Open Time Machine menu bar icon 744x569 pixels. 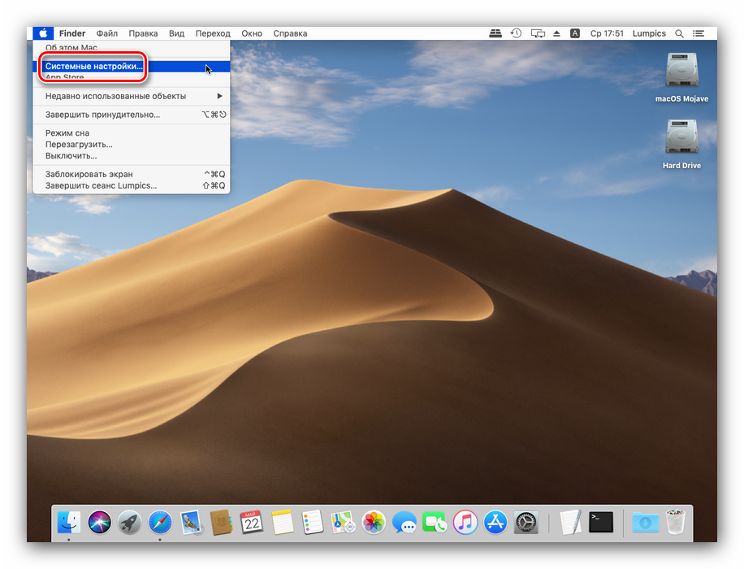click(517, 33)
